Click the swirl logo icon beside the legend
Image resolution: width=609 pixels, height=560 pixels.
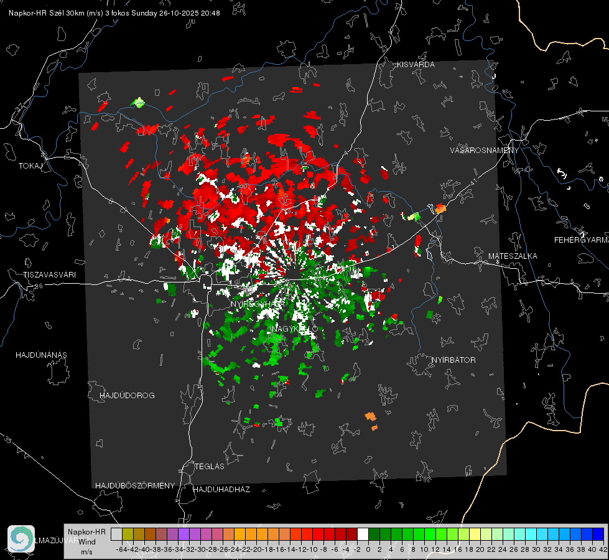[x=21, y=539]
